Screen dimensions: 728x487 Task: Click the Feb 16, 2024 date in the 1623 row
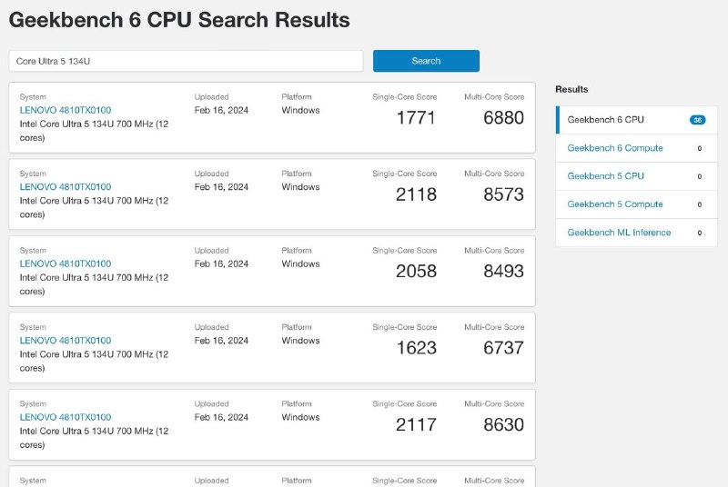click(x=221, y=341)
